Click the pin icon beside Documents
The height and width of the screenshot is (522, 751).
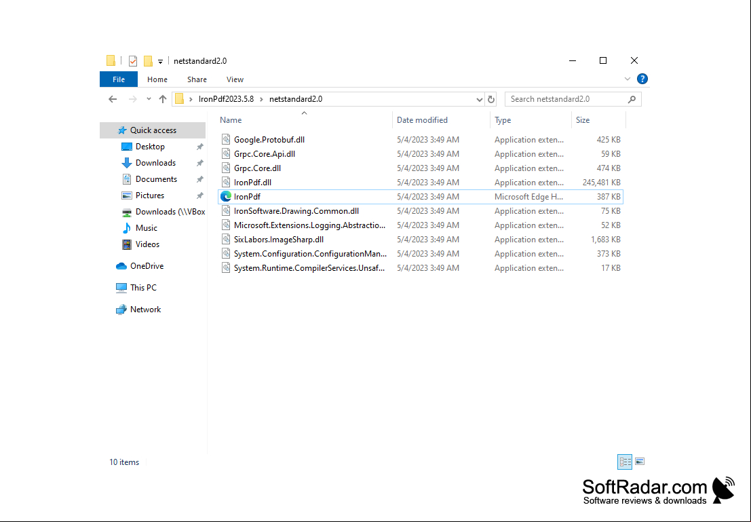click(199, 179)
